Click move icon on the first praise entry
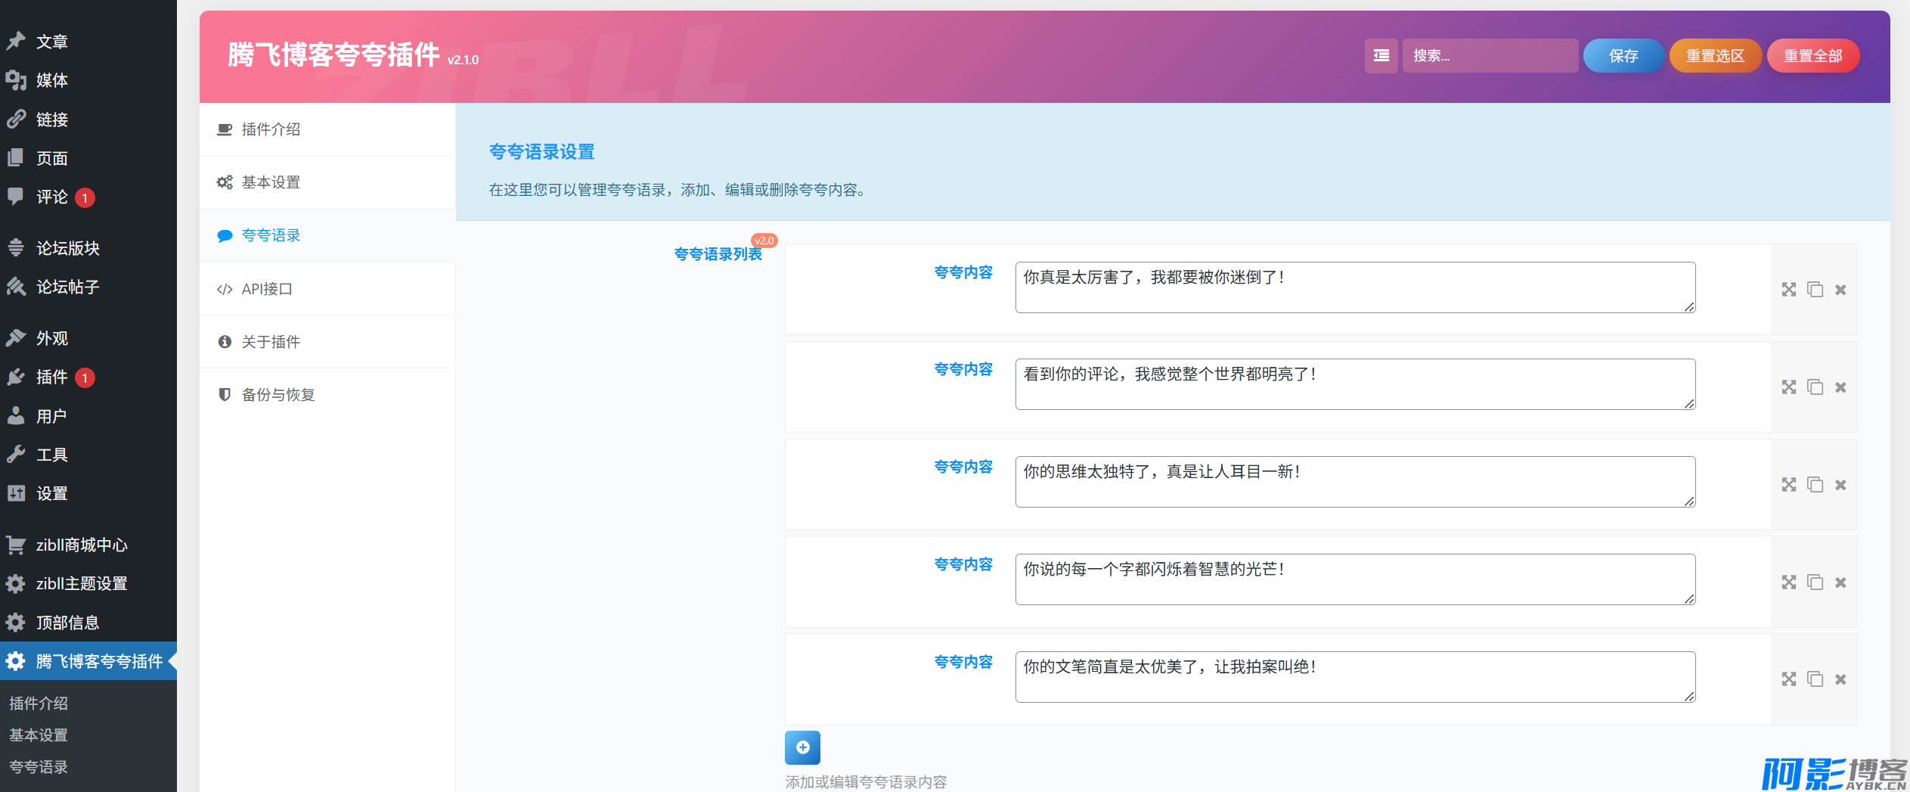1910x792 pixels. tap(1788, 290)
